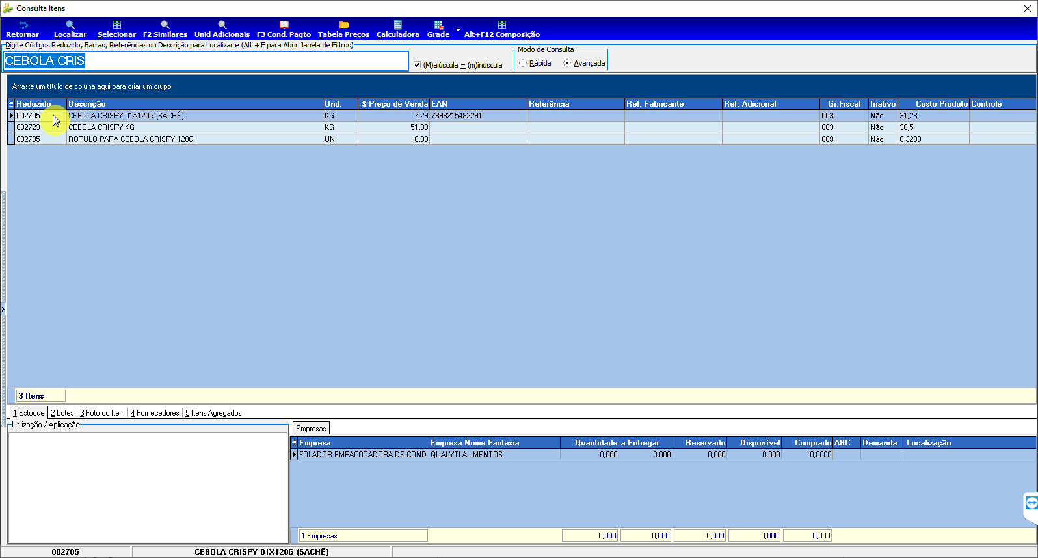The height and width of the screenshot is (558, 1038).
Task: Click the Selecionar toolbar icon
Action: pos(117,29)
